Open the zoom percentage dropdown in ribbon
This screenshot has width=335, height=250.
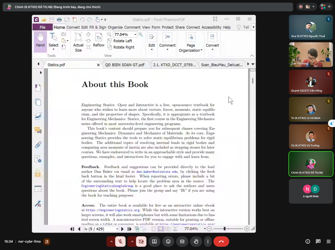(x=135, y=35)
